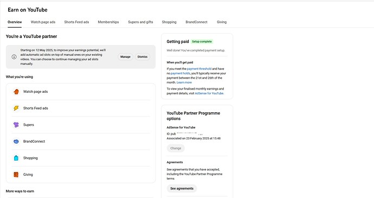Visit the AdSense for YouTube link

[209, 93]
